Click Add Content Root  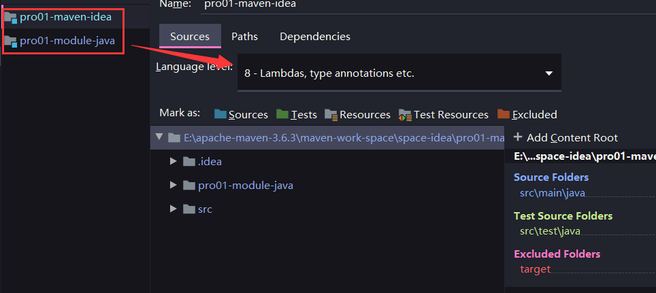(565, 137)
